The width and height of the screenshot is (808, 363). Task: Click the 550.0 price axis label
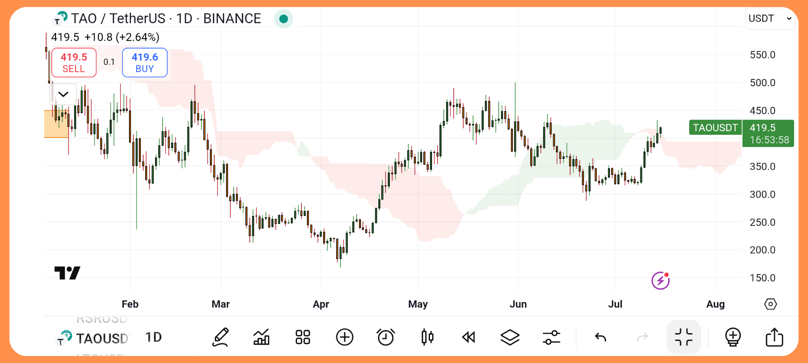click(x=763, y=55)
